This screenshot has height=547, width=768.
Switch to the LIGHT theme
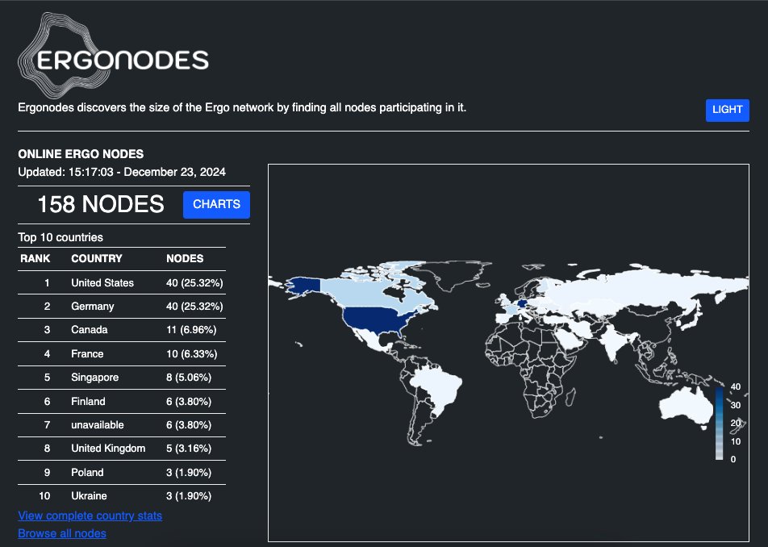coord(727,110)
